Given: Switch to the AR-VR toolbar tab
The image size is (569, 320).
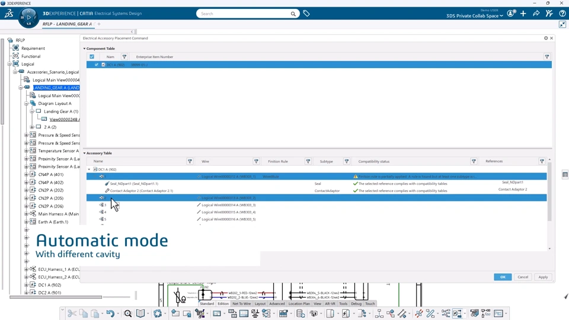Looking at the screenshot, I should tap(330, 303).
